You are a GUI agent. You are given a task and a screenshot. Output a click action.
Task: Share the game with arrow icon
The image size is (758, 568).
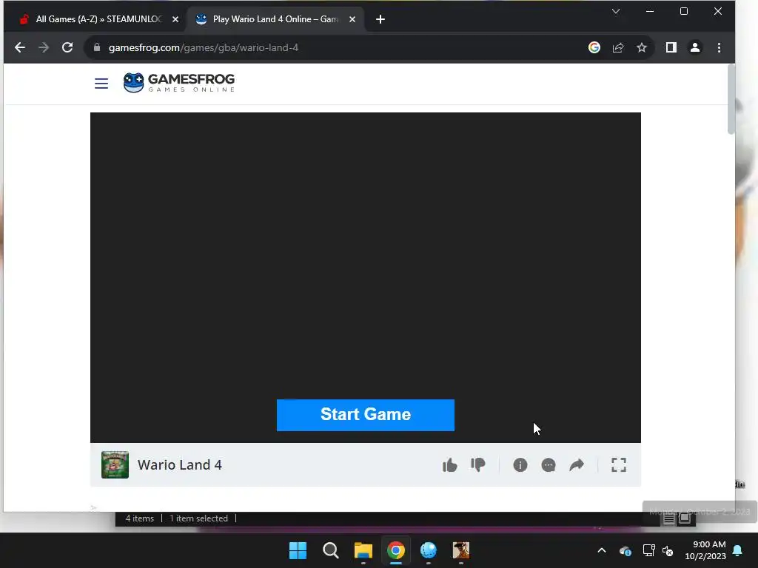[x=577, y=464]
